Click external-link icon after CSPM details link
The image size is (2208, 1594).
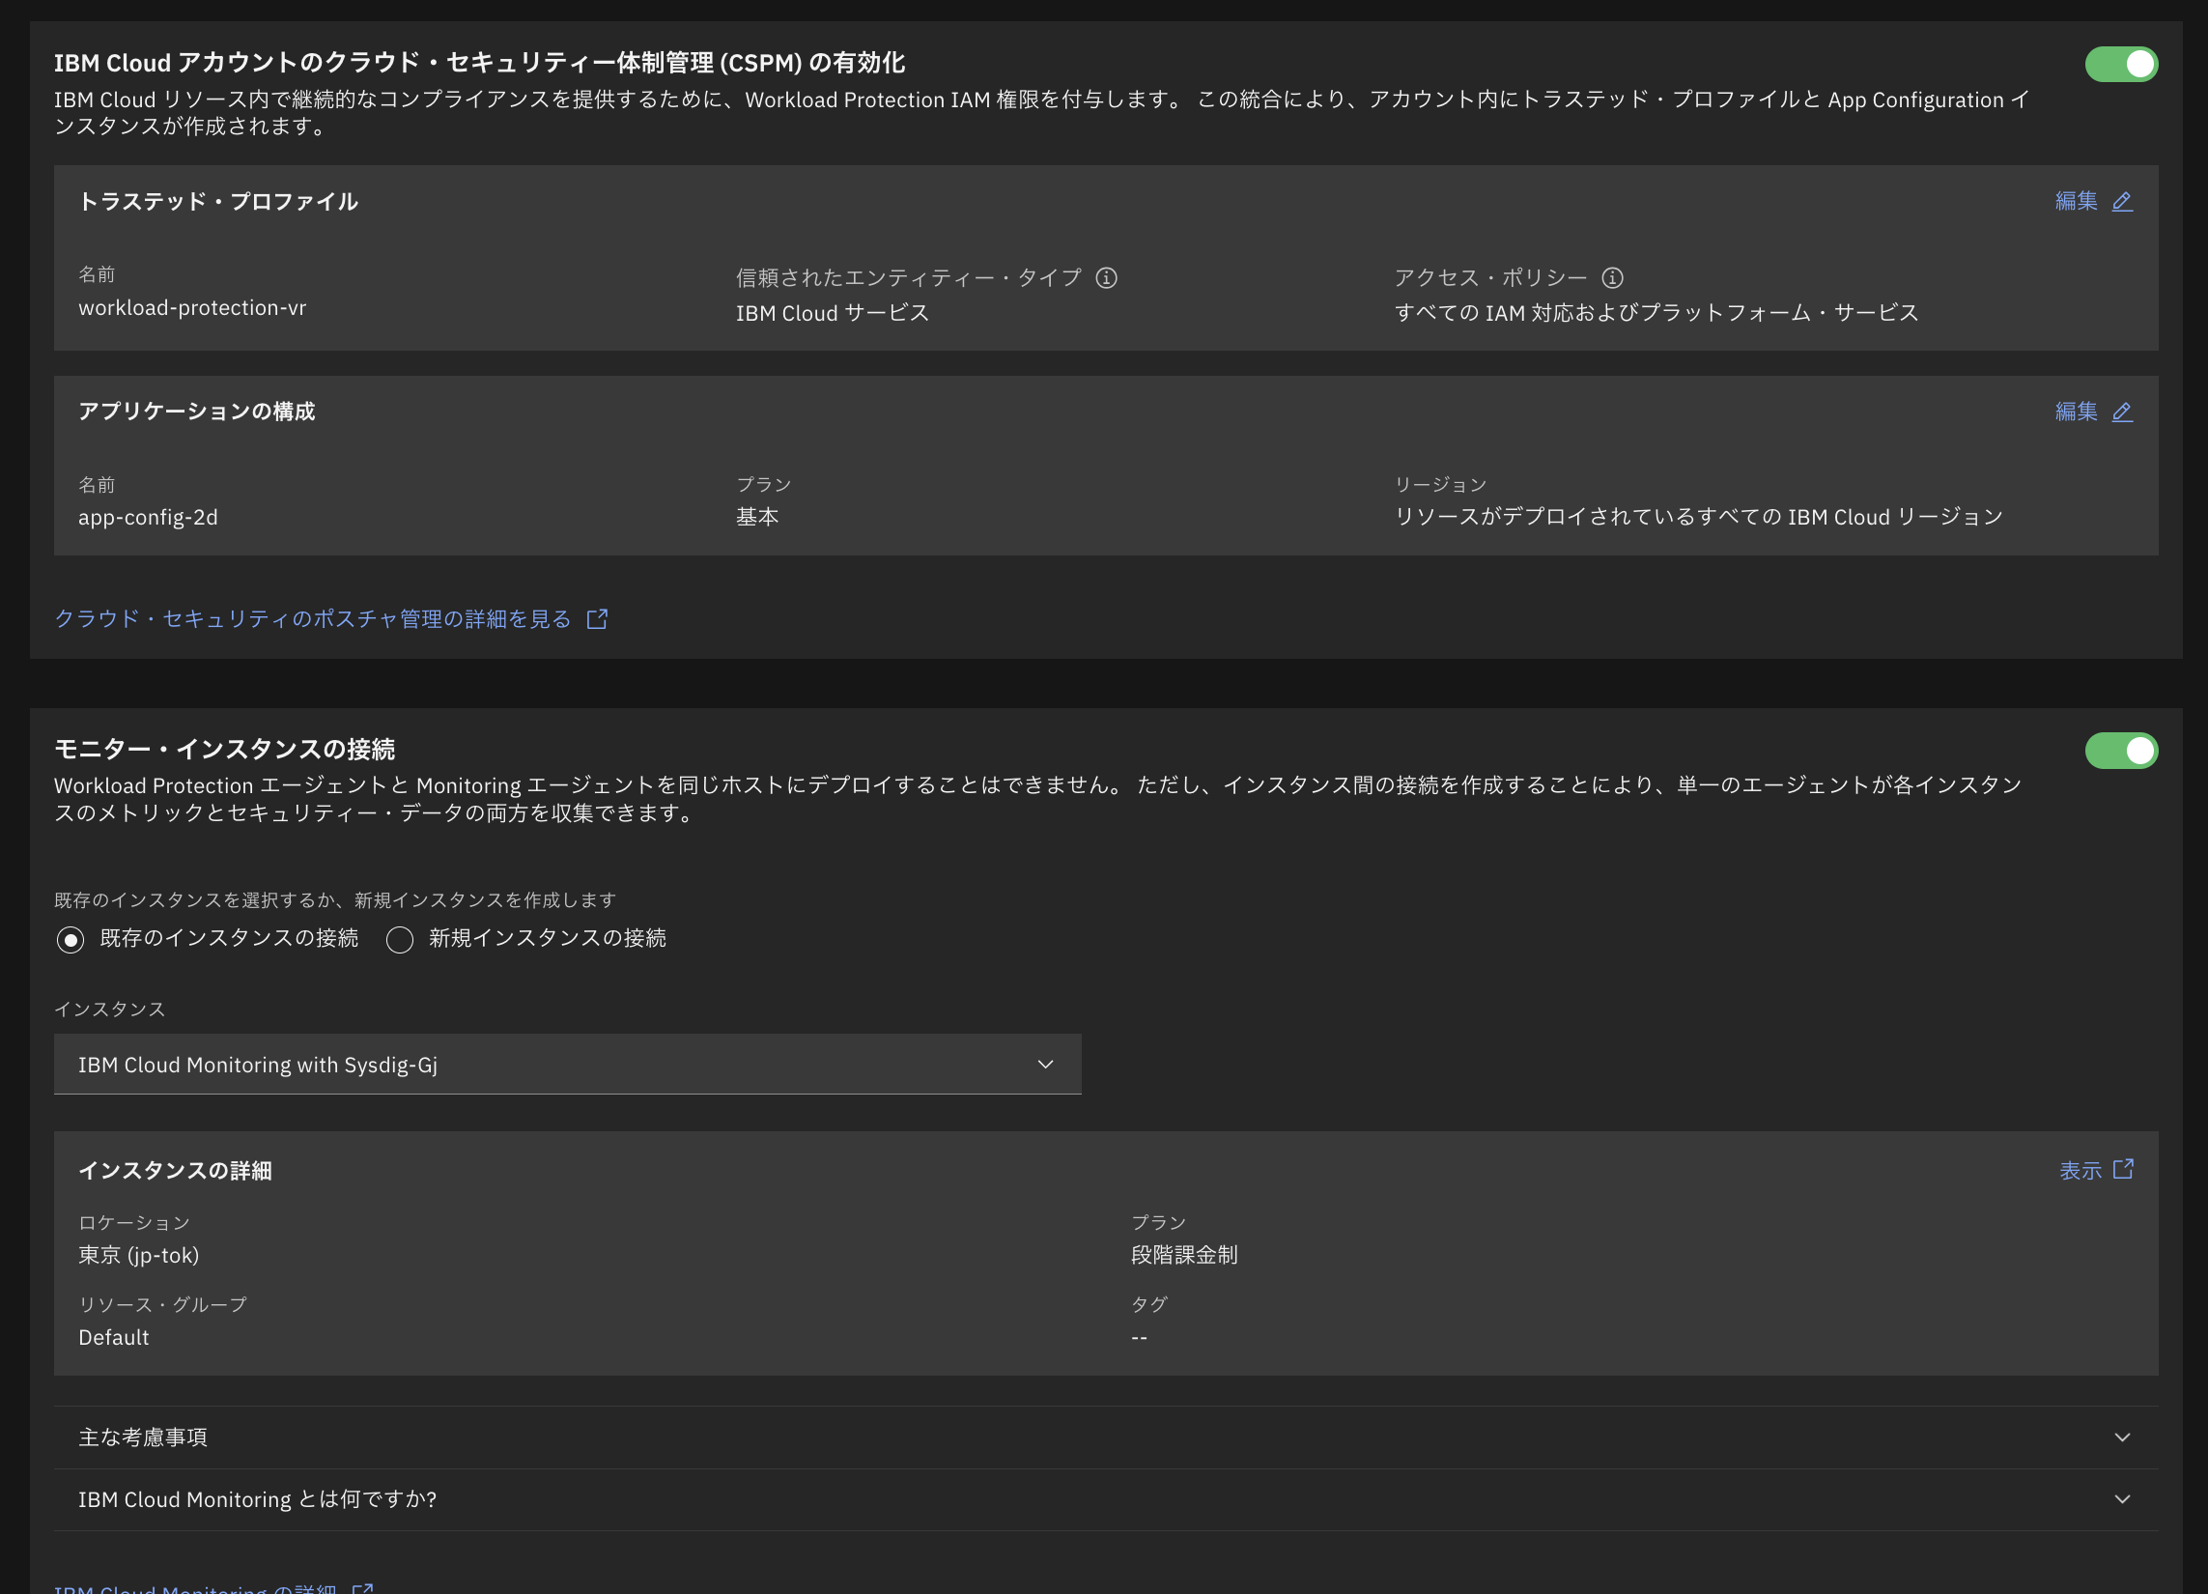[597, 619]
